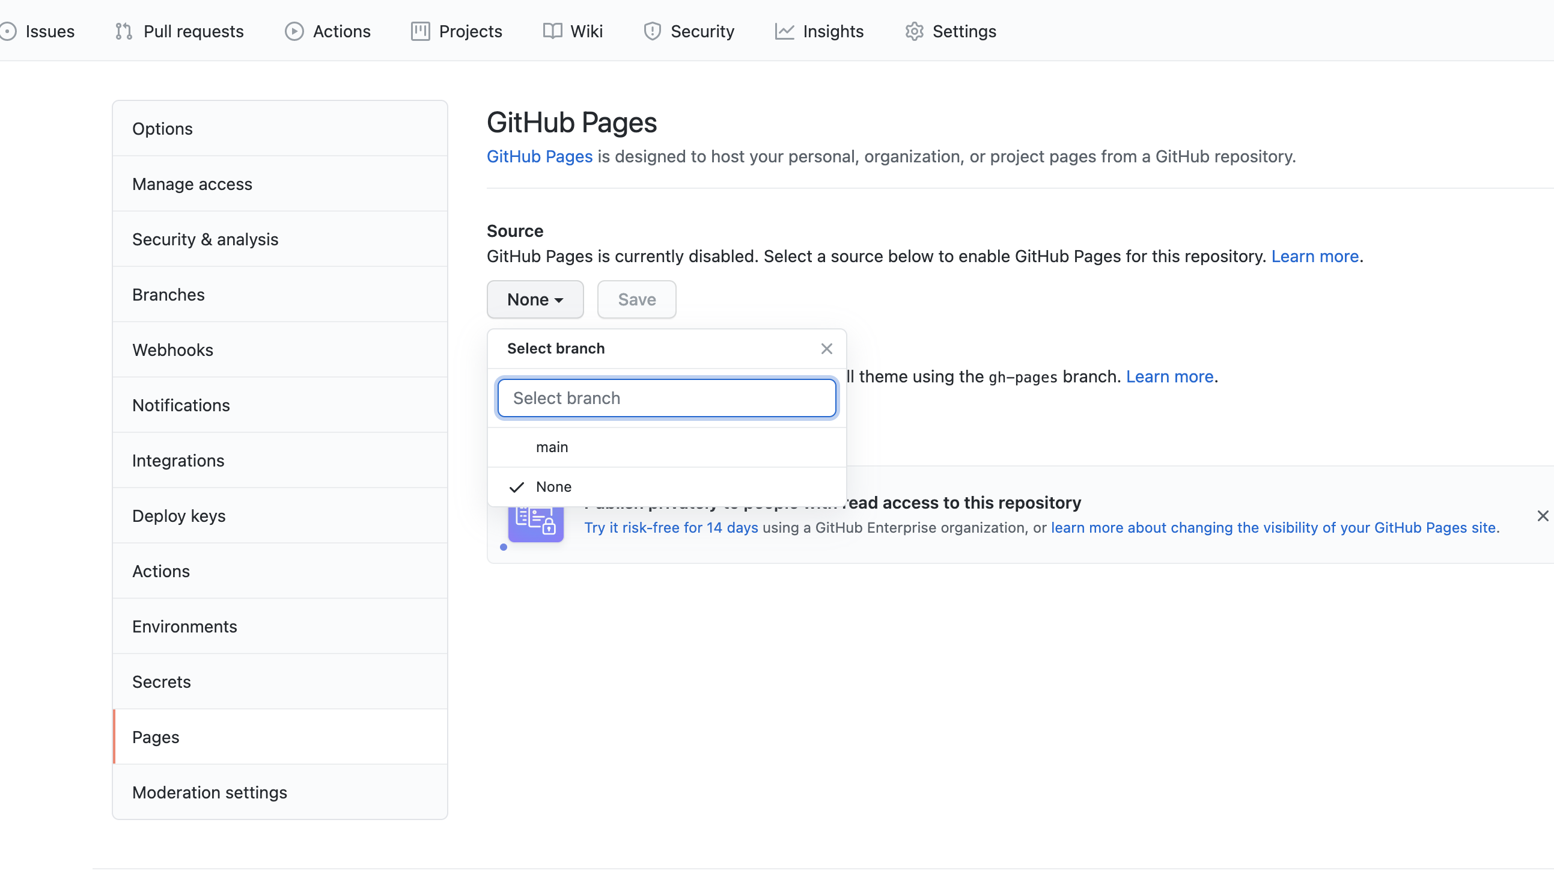This screenshot has height=885, width=1554.
Task: Click the Projects board icon
Action: (420, 31)
